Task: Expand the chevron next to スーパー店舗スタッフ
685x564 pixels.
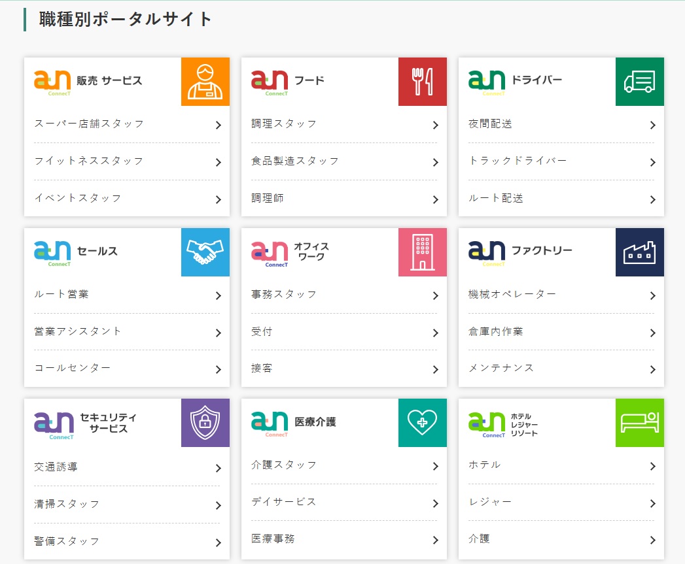Action: (x=219, y=124)
